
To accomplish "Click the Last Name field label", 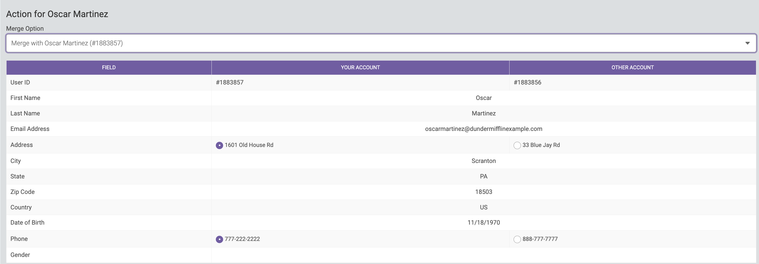I will [x=25, y=114].
